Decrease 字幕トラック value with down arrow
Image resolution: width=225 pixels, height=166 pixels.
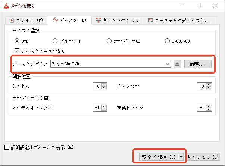209,109
